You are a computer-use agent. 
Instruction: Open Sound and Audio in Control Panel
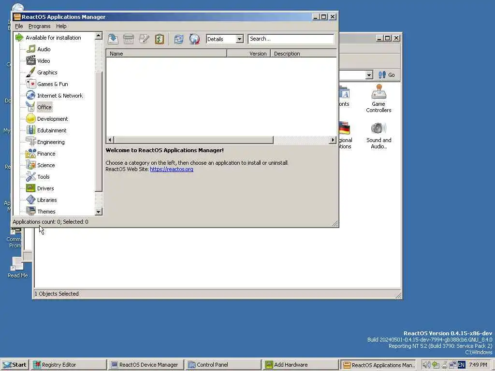379,136
